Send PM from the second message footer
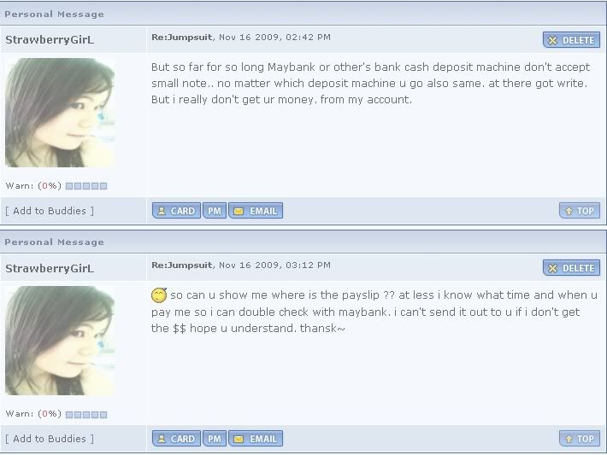Viewport: 607px width, 455px height. (215, 439)
